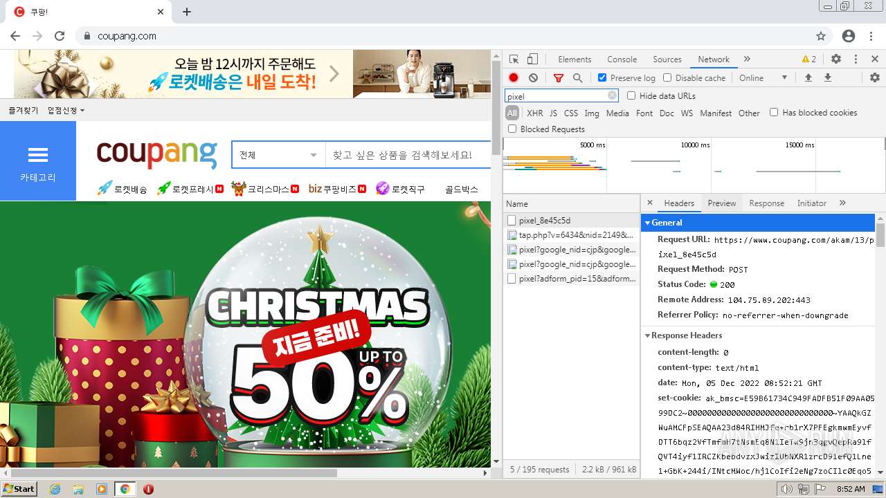The width and height of the screenshot is (886, 498).
Task: Open a new browser tab
Action: [187, 12]
